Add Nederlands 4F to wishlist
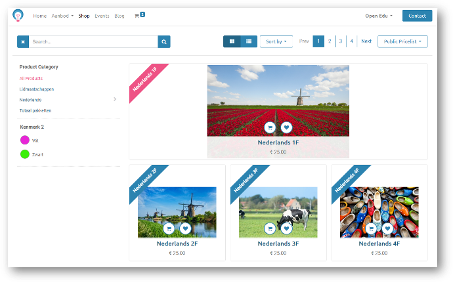Screen dimensions: 453x283 click(387, 229)
